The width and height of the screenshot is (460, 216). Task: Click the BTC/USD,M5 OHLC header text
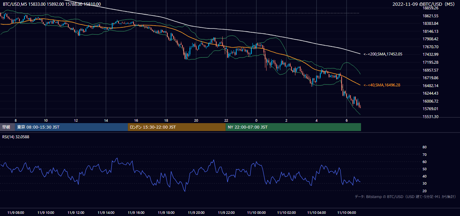52,4
